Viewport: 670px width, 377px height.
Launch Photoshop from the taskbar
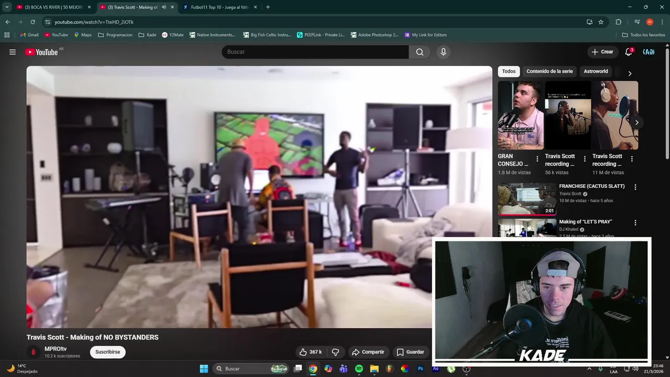point(420,369)
